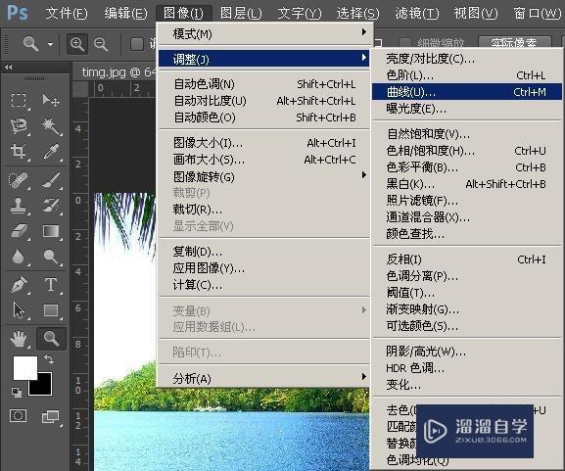Image resolution: width=565 pixels, height=471 pixels.
Task: Swap foreground and background colors
Action: (49, 359)
